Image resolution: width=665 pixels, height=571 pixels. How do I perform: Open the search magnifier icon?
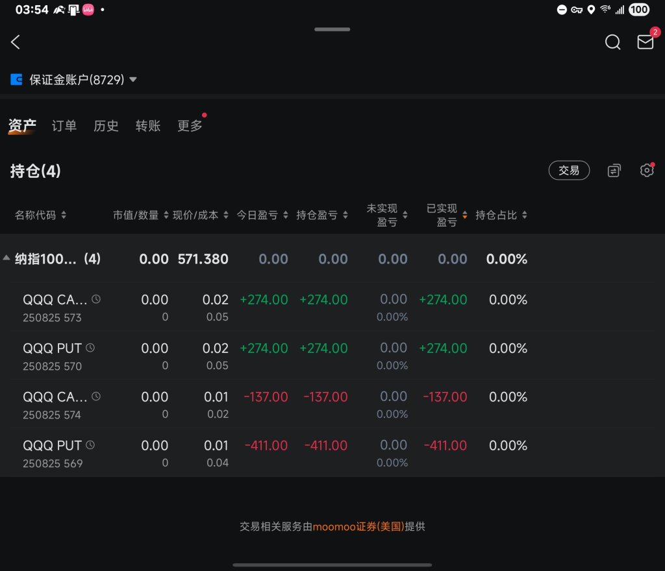tap(612, 42)
